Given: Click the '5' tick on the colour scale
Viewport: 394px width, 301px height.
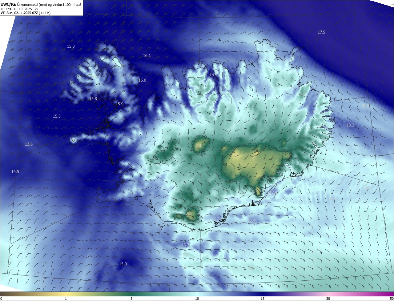Looking at the screenshot, I should tap(131, 299).
